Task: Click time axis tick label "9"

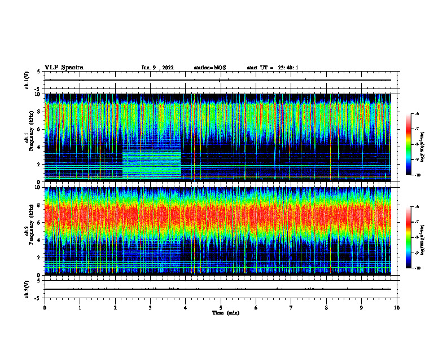Action: click(361, 308)
